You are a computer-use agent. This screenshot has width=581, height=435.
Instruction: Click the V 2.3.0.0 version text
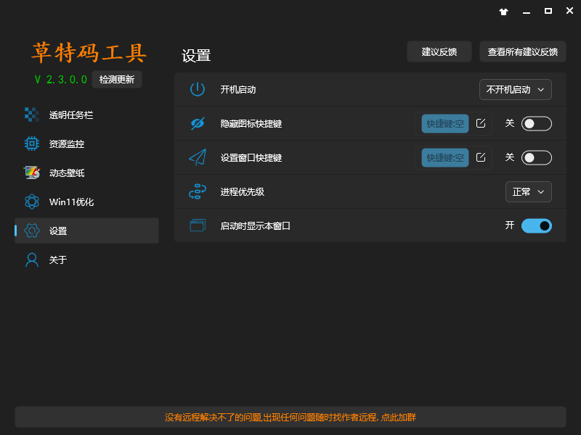61,80
